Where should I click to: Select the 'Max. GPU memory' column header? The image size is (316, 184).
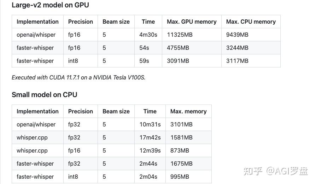point(192,22)
